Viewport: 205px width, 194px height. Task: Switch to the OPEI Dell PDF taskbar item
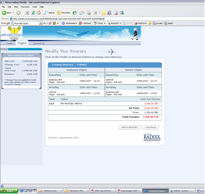pos(103,191)
